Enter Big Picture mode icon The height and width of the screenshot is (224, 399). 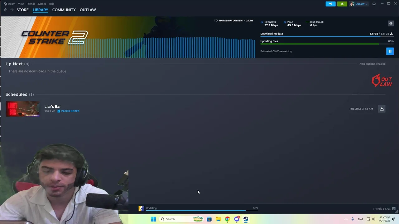[x=374, y=4]
